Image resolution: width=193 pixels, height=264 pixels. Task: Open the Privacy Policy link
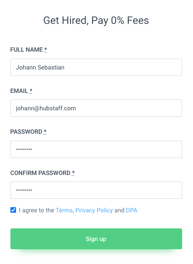coord(94,210)
